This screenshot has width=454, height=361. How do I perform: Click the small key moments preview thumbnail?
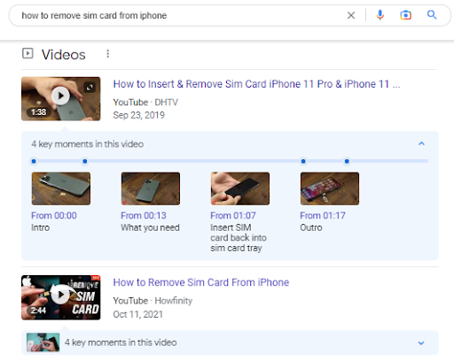[43, 342]
